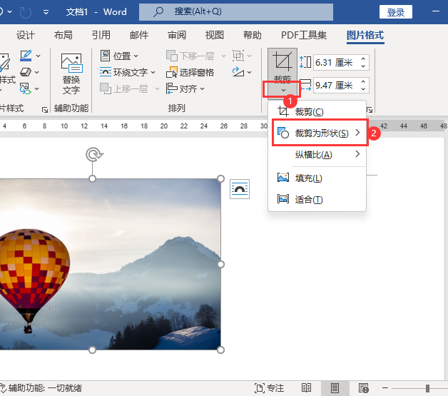The image size is (448, 396).
Task: Click the rotation handle above the picture
Action: pyautogui.click(x=94, y=155)
